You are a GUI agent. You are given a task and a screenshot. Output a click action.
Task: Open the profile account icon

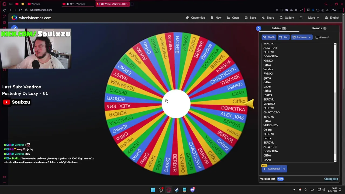point(323,10)
